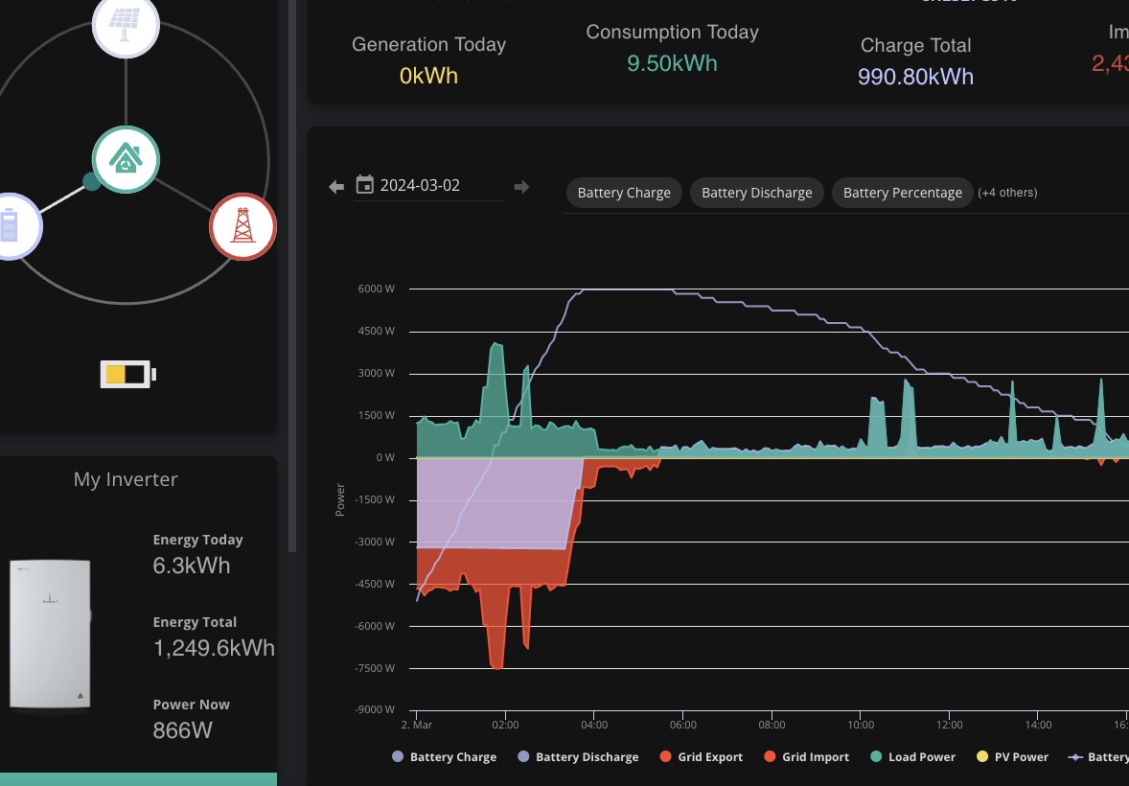1129x786 pixels.
Task: Click the left panel vertical scrollbar
Action: [x=292, y=276]
